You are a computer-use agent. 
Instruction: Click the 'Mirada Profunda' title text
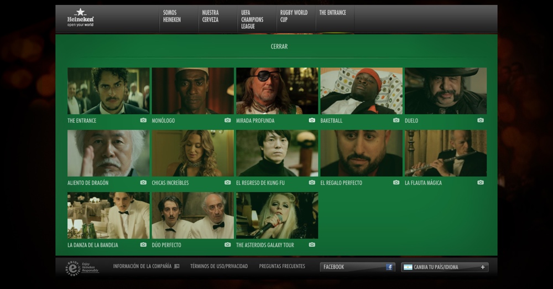click(255, 121)
